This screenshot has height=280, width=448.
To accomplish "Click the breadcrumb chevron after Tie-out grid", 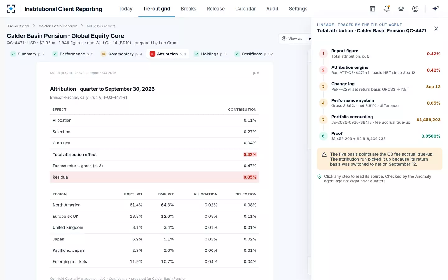I will click(34, 26).
